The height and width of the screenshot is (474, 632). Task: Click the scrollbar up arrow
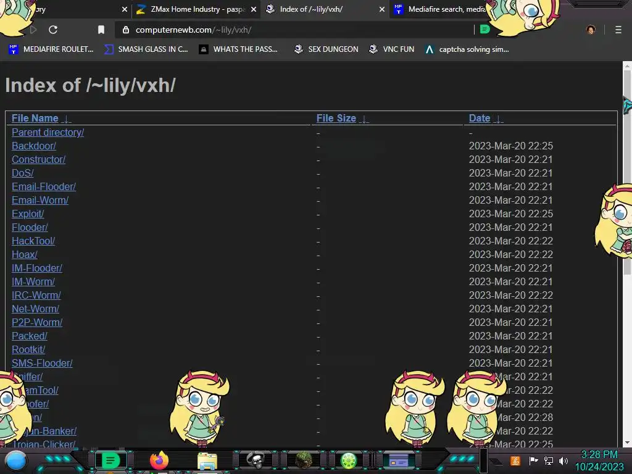627,65
